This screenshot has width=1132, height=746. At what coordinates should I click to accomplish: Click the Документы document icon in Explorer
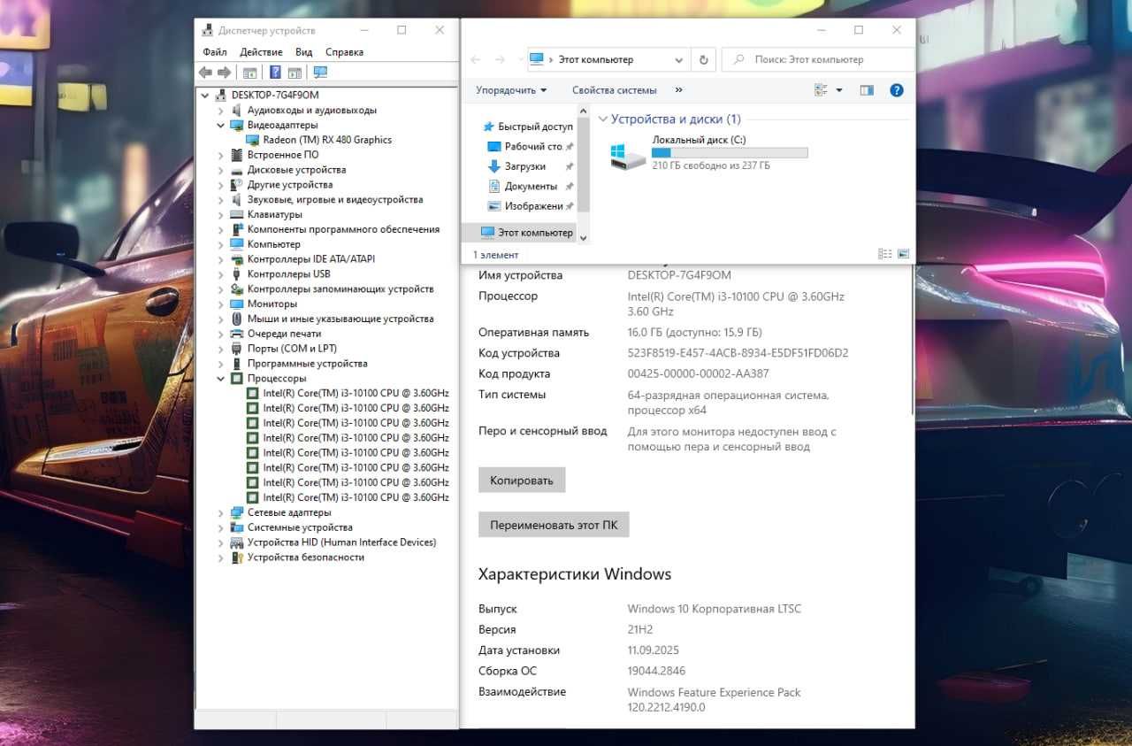tap(494, 186)
